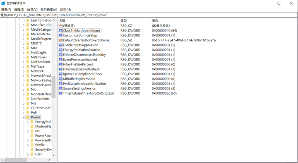Select the NetProvision key in the tree
Viewport: 298px width, 163px height.
click(41, 62)
